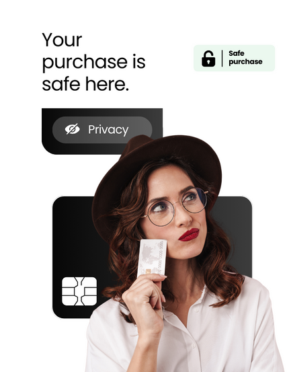Click the white card chip icon
Viewport: 289px width, 372px height.
pos(79,291)
